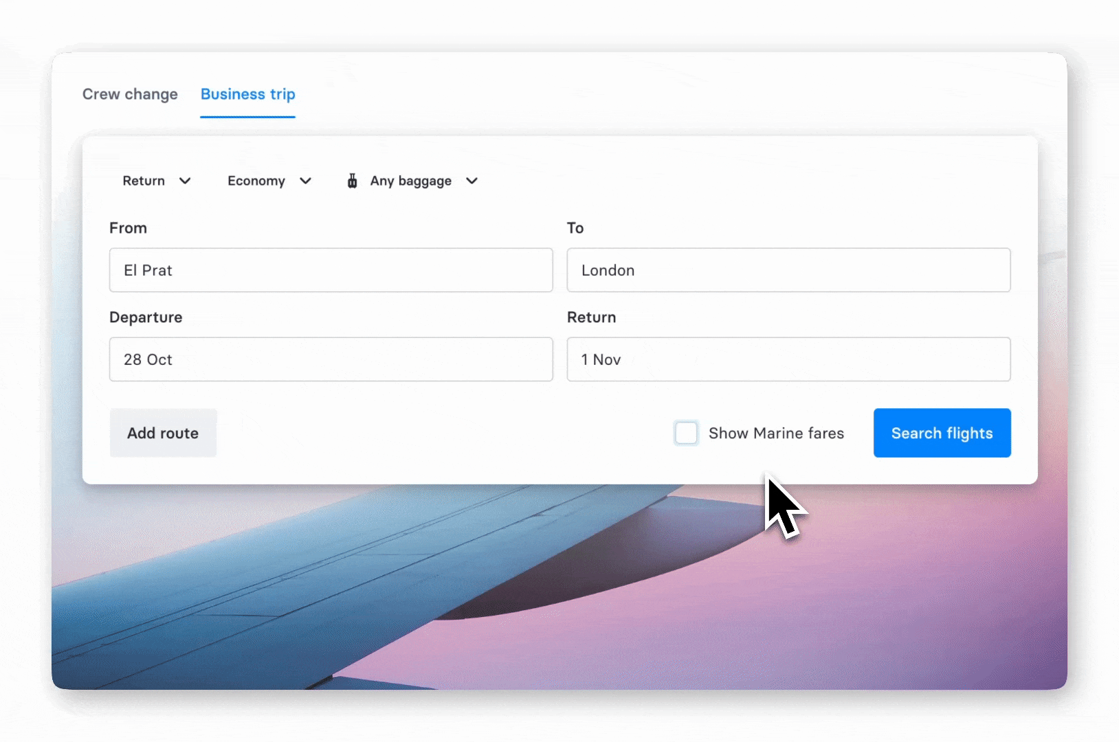1119x742 pixels.
Task: Switch to the Crew change tab
Action: point(130,94)
